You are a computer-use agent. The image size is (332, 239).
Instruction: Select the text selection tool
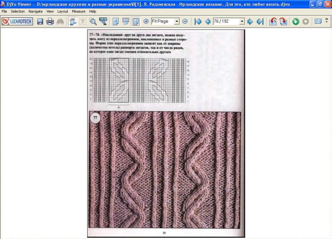[83, 22]
